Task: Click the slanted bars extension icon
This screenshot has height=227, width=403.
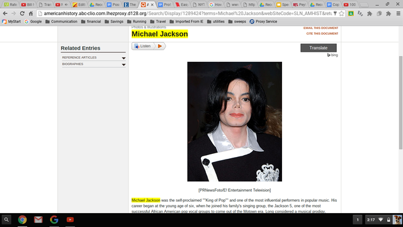Action: pyautogui.click(x=360, y=14)
